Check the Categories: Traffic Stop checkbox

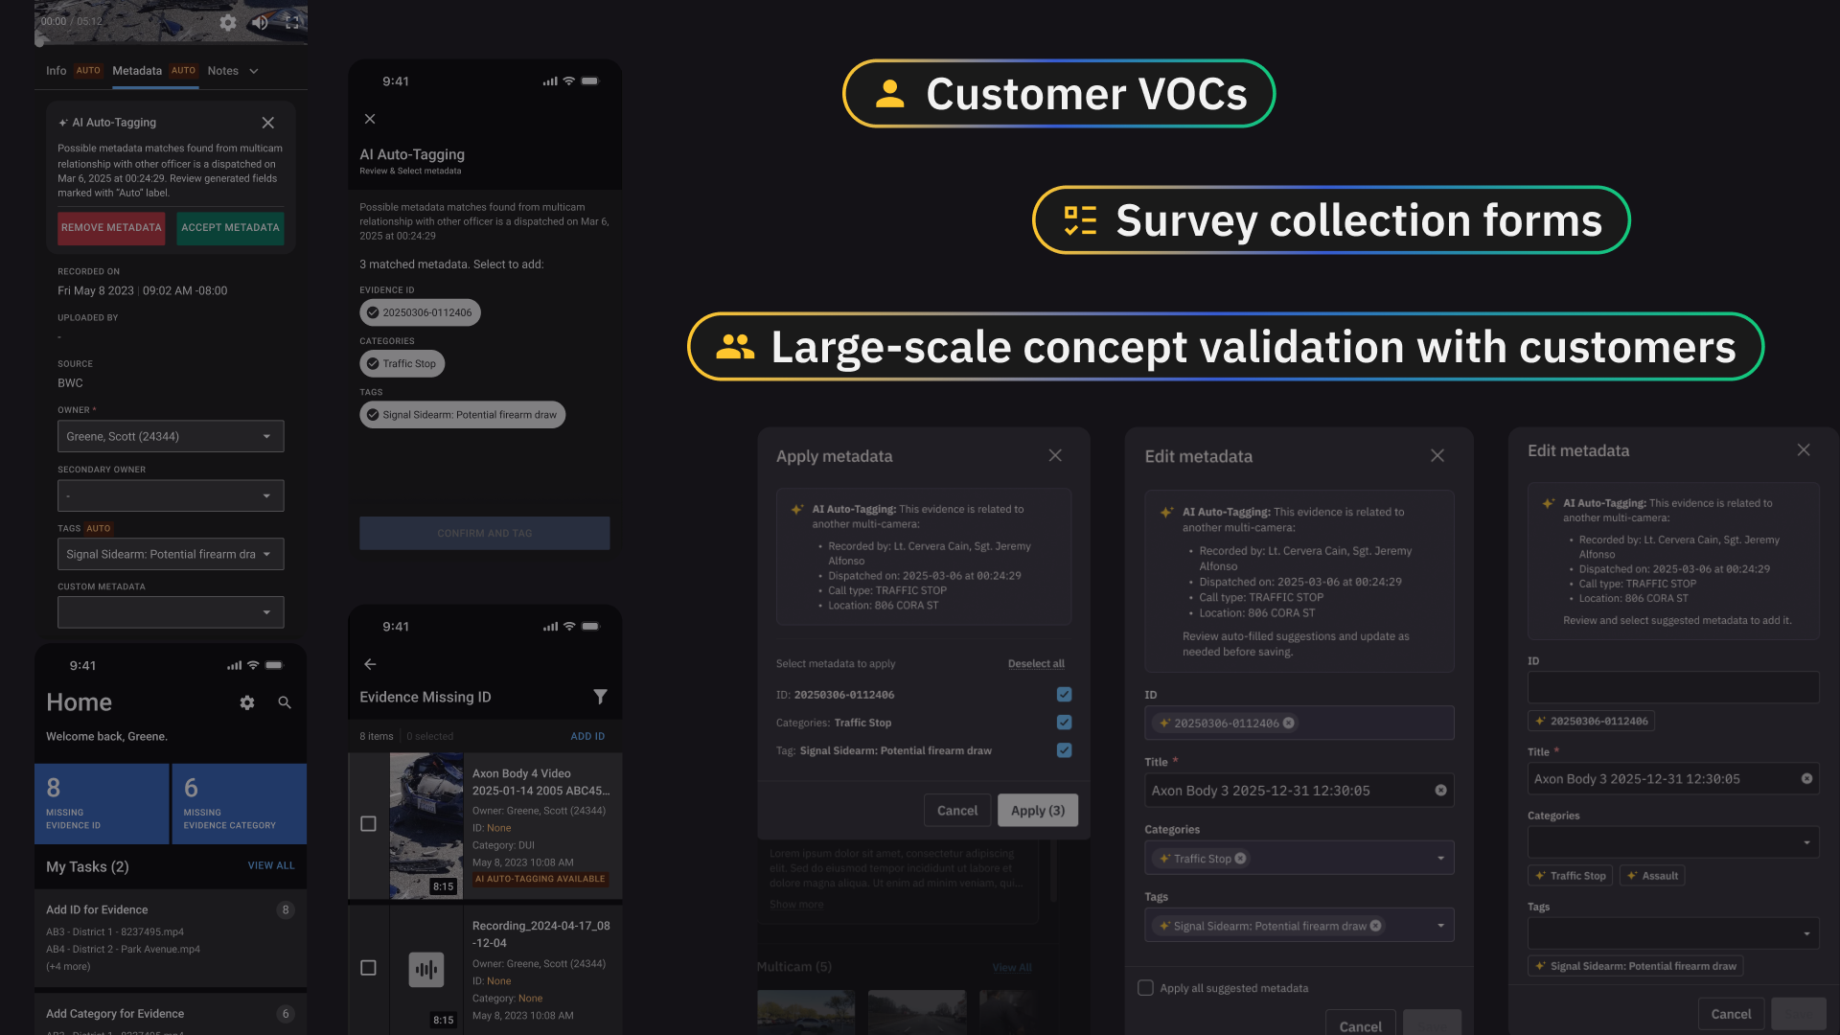point(1063,723)
